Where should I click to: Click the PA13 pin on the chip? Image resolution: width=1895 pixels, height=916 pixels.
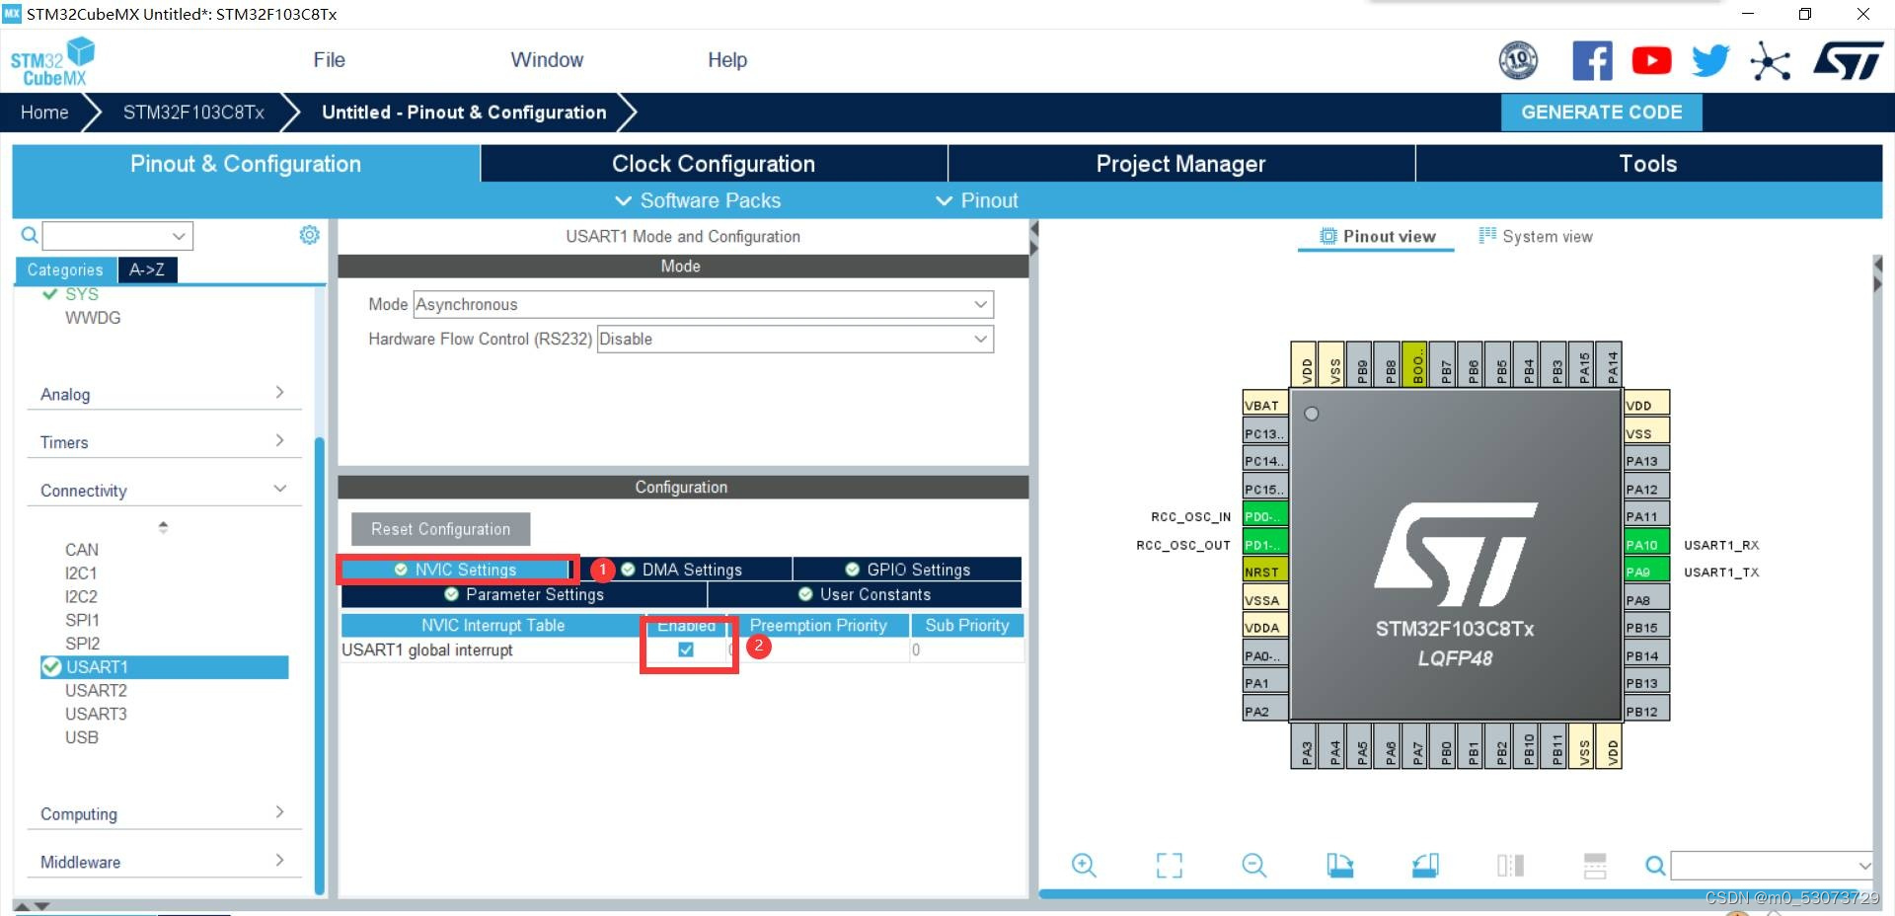(x=1646, y=461)
